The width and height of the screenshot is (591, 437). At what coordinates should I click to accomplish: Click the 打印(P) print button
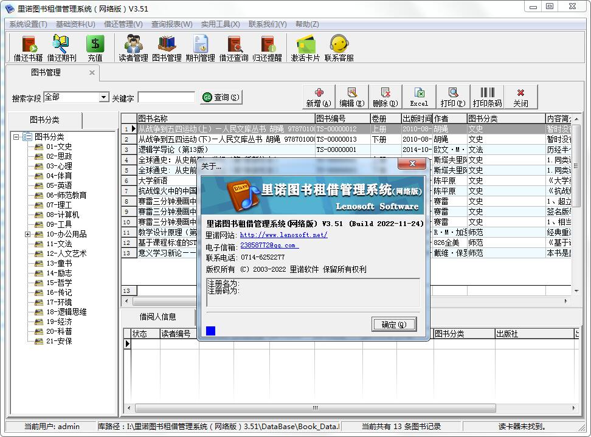(x=452, y=97)
